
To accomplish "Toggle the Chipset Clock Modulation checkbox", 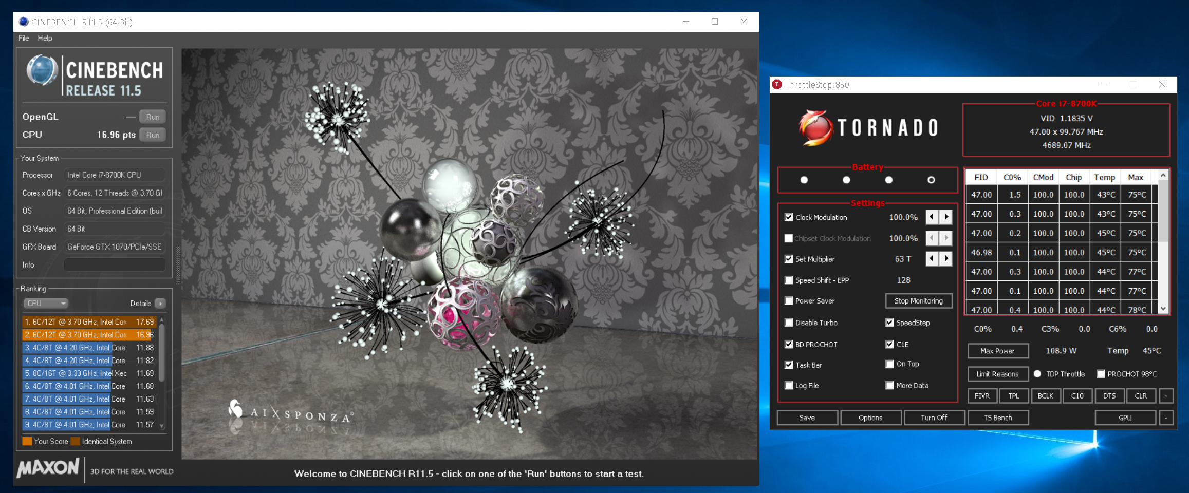I will pos(789,238).
